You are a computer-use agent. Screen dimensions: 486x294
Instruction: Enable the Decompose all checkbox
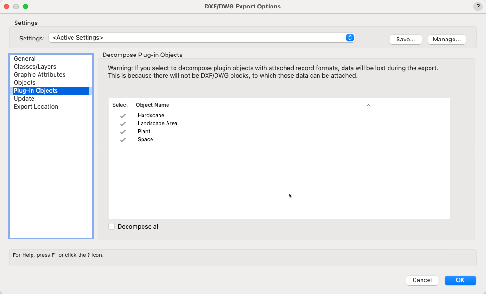pyautogui.click(x=112, y=226)
